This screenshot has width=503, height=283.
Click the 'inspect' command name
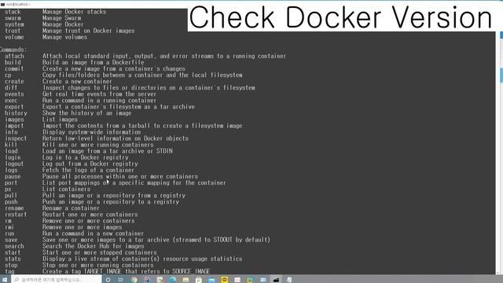(x=16, y=138)
